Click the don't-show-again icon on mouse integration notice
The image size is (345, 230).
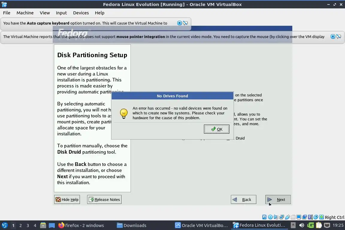click(x=339, y=37)
